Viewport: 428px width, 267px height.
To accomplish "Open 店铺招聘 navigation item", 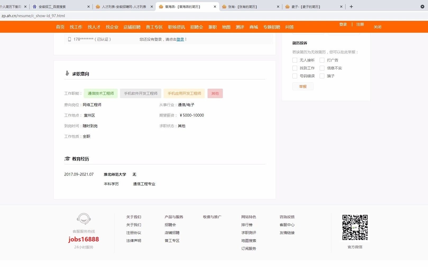I will [132, 27].
